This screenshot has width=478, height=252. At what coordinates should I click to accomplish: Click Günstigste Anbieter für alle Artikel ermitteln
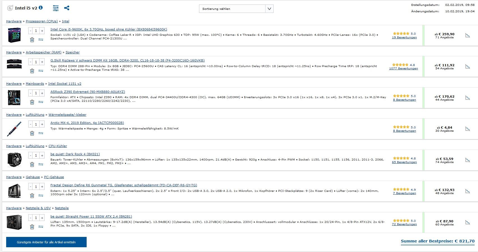click(x=46, y=242)
